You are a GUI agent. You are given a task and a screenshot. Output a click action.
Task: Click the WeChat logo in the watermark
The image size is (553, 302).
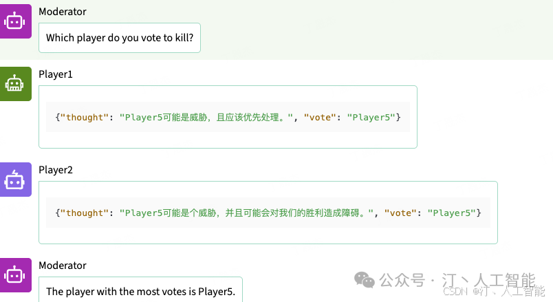(365, 279)
